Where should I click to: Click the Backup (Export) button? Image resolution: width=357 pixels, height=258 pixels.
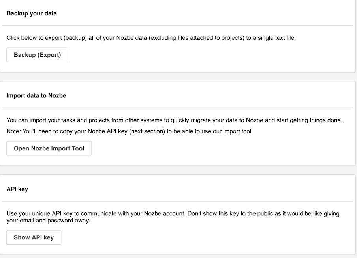(x=37, y=55)
